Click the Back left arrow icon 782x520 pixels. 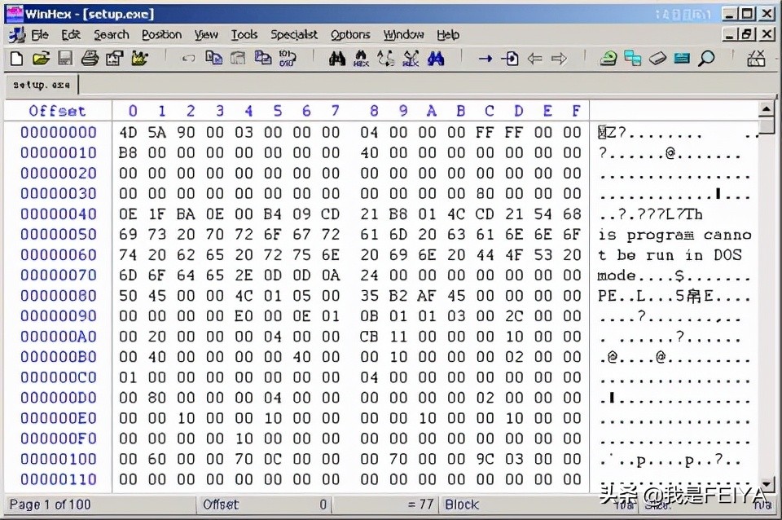pos(534,59)
